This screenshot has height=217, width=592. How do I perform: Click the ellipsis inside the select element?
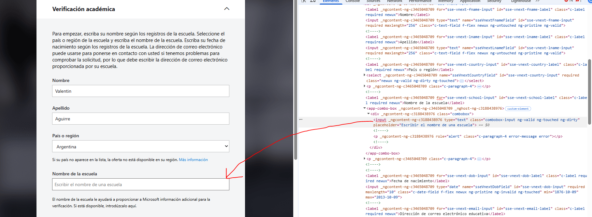(x=462, y=81)
